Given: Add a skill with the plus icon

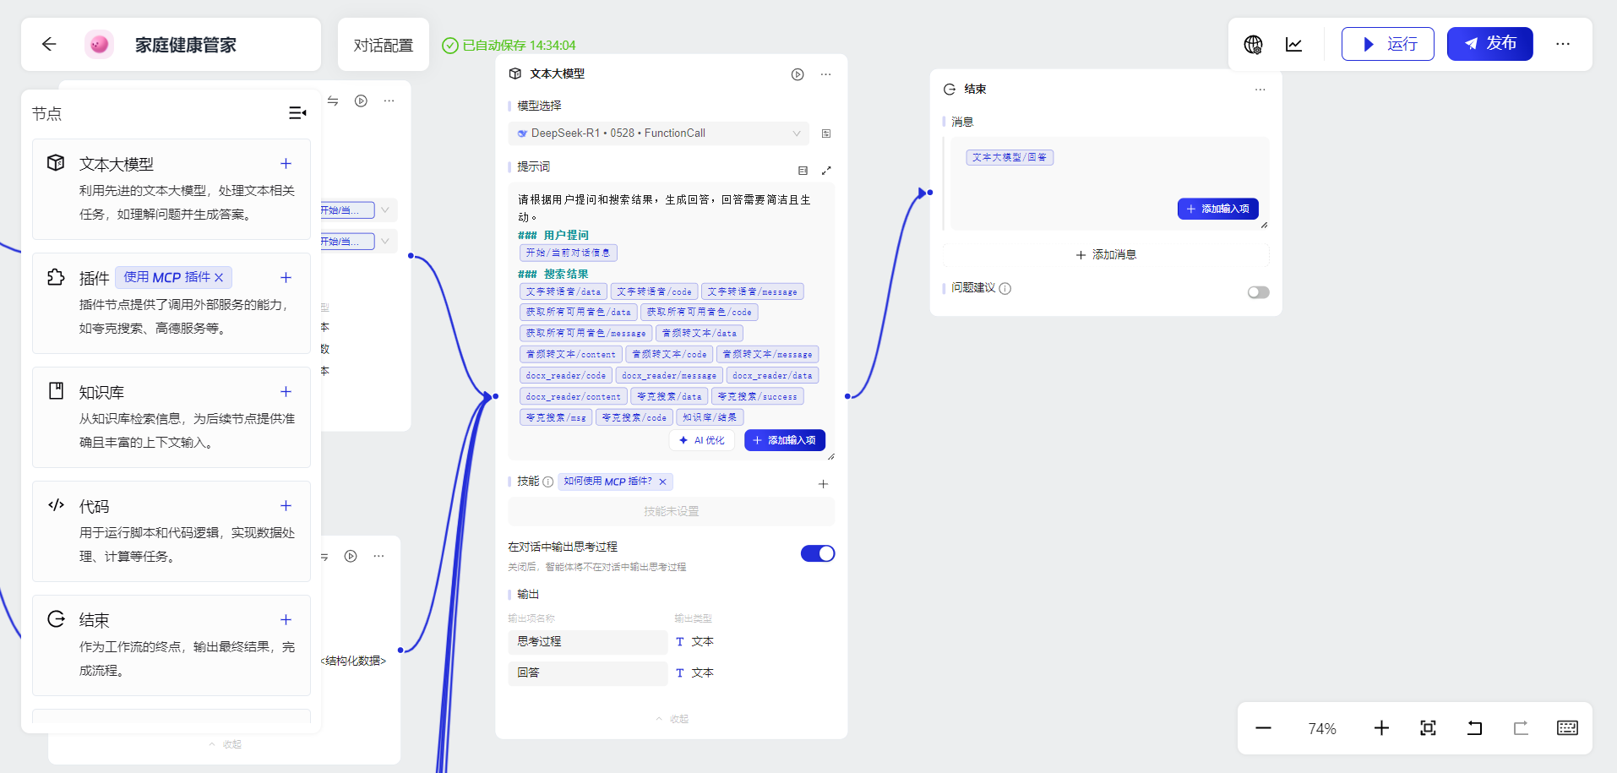Looking at the screenshot, I should pyautogui.click(x=824, y=484).
